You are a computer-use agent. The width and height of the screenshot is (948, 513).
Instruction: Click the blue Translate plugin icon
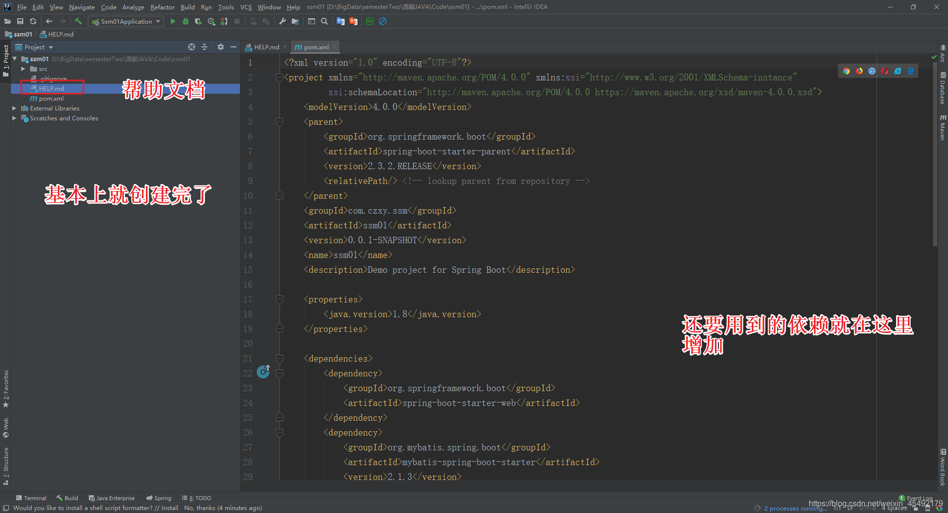pyautogui.click(x=340, y=21)
